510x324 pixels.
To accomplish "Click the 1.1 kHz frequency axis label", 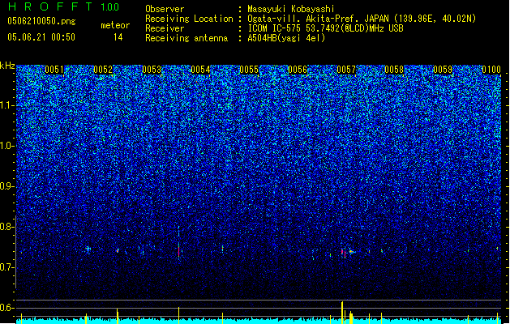I will [7, 105].
